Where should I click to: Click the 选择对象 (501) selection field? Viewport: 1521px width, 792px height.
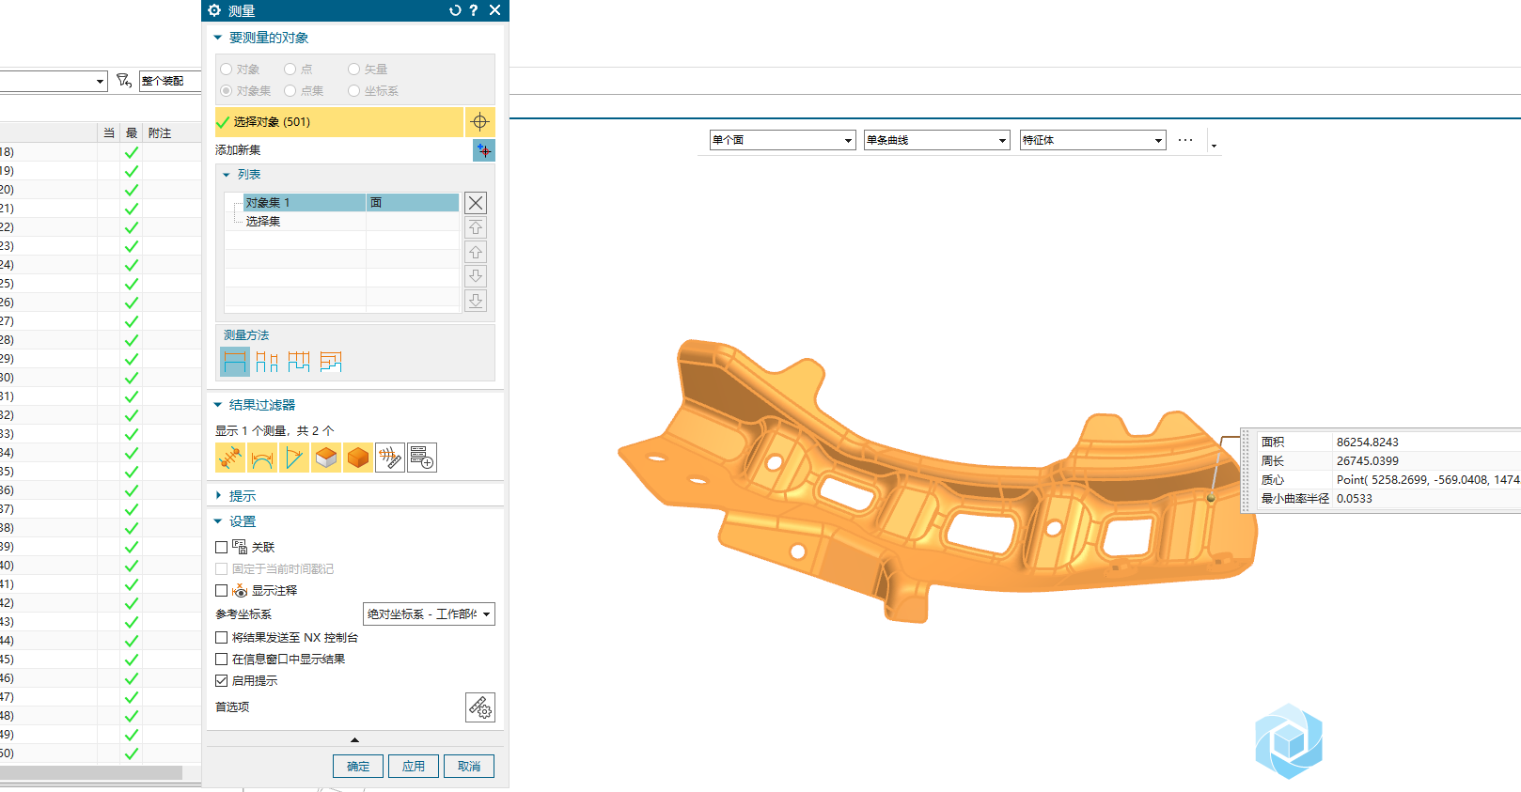click(339, 121)
